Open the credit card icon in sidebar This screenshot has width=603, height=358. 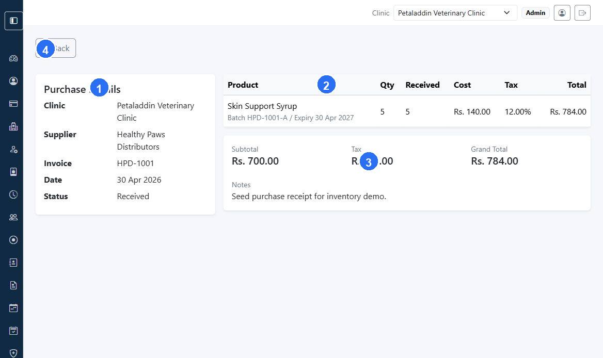(13, 104)
